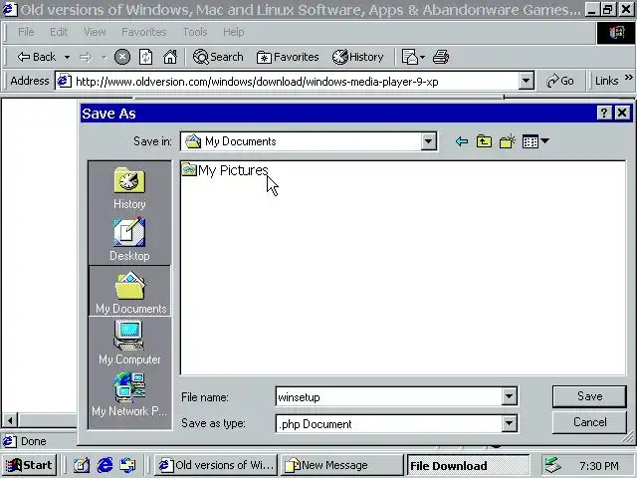Expand the File name dropdown arrow
This screenshot has width=637, height=478.
[x=509, y=396]
